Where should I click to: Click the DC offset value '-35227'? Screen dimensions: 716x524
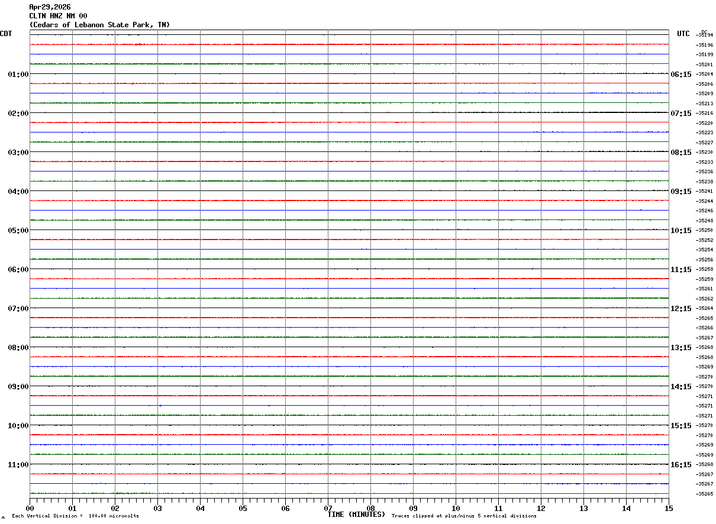click(704, 143)
